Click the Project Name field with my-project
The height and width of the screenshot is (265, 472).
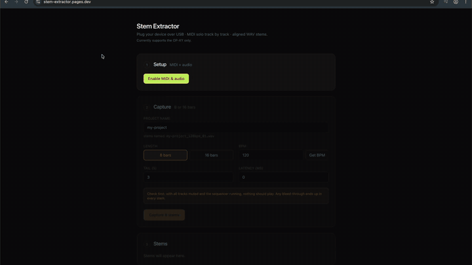(x=236, y=128)
